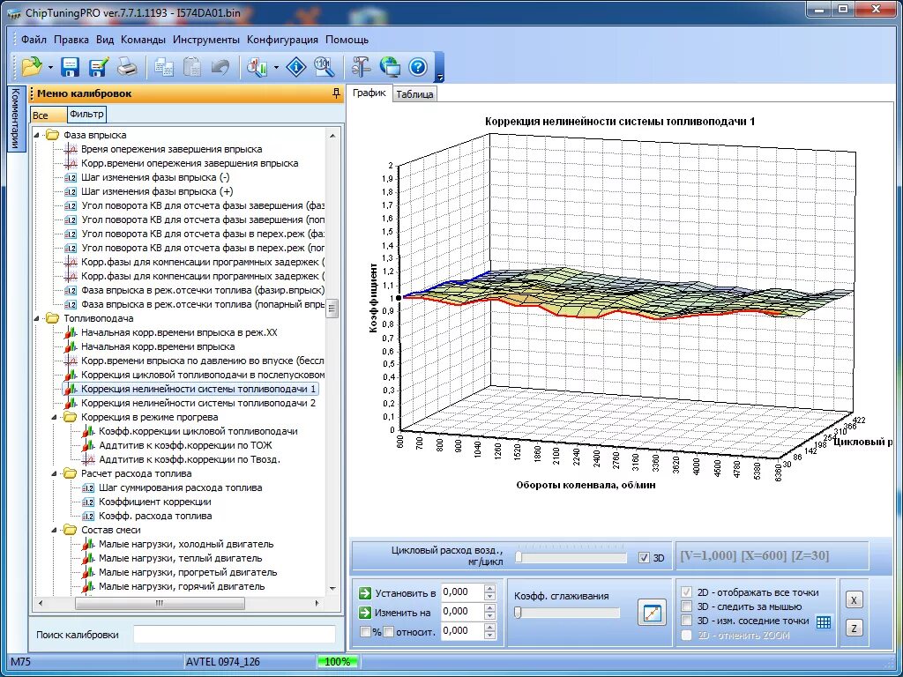
Task: Collapse Коррекция в режиме прогрева folder
Action: point(55,417)
